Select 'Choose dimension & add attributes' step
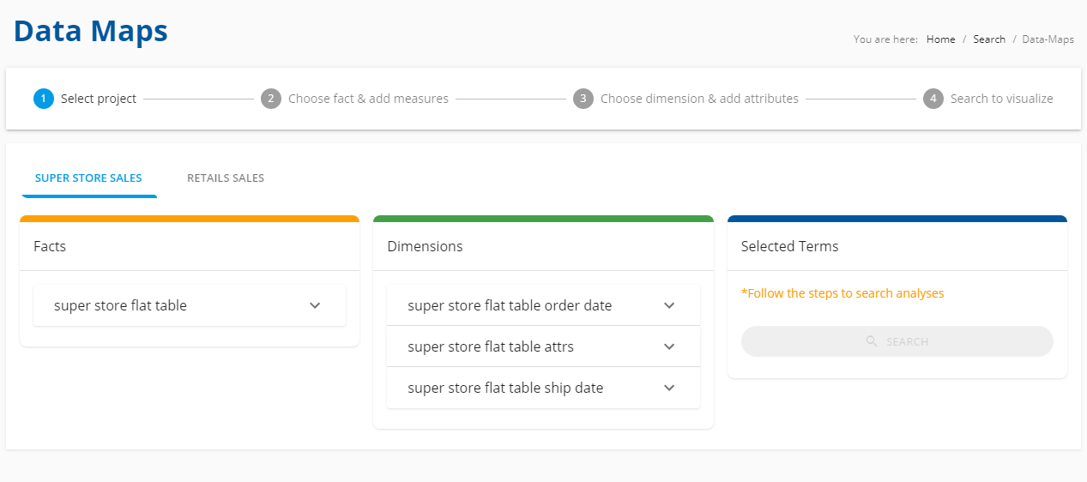 699,99
